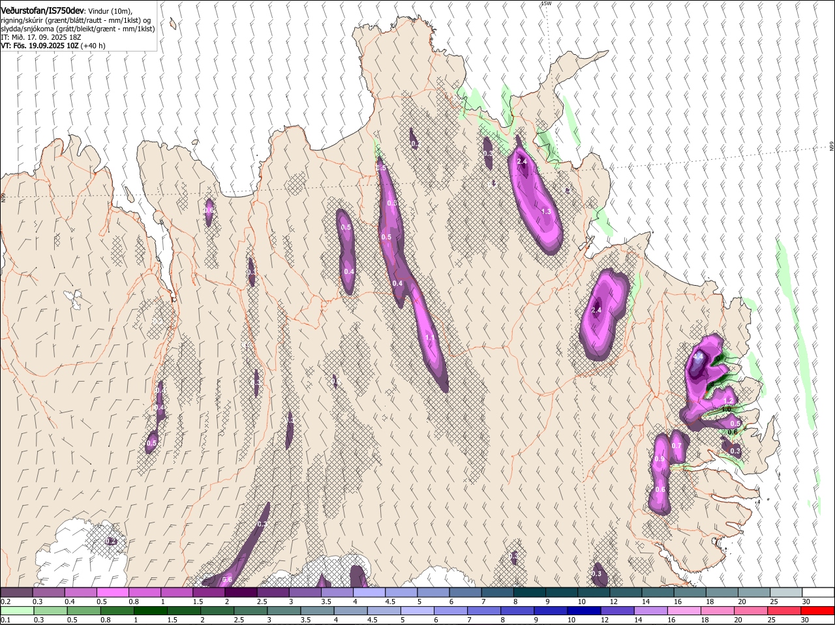This screenshot has height=625, width=835.
Task: Click the N99 label on the right edge
Action: (832, 147)
